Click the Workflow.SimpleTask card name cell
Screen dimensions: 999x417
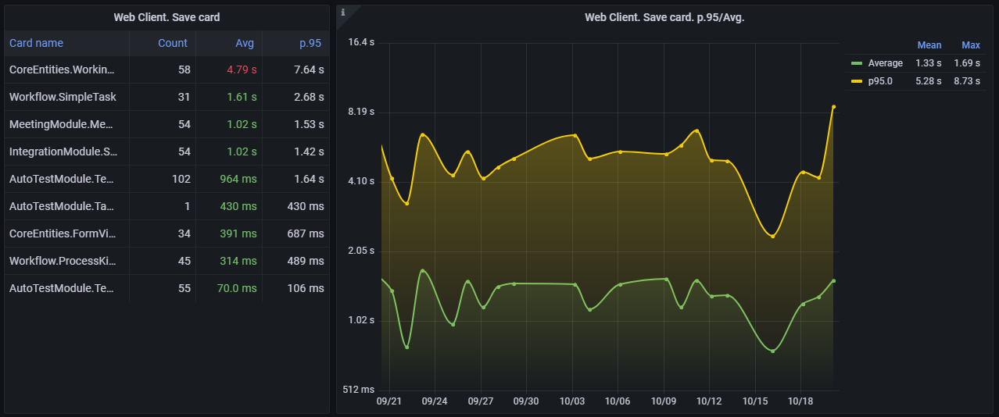tap(63, 97)
